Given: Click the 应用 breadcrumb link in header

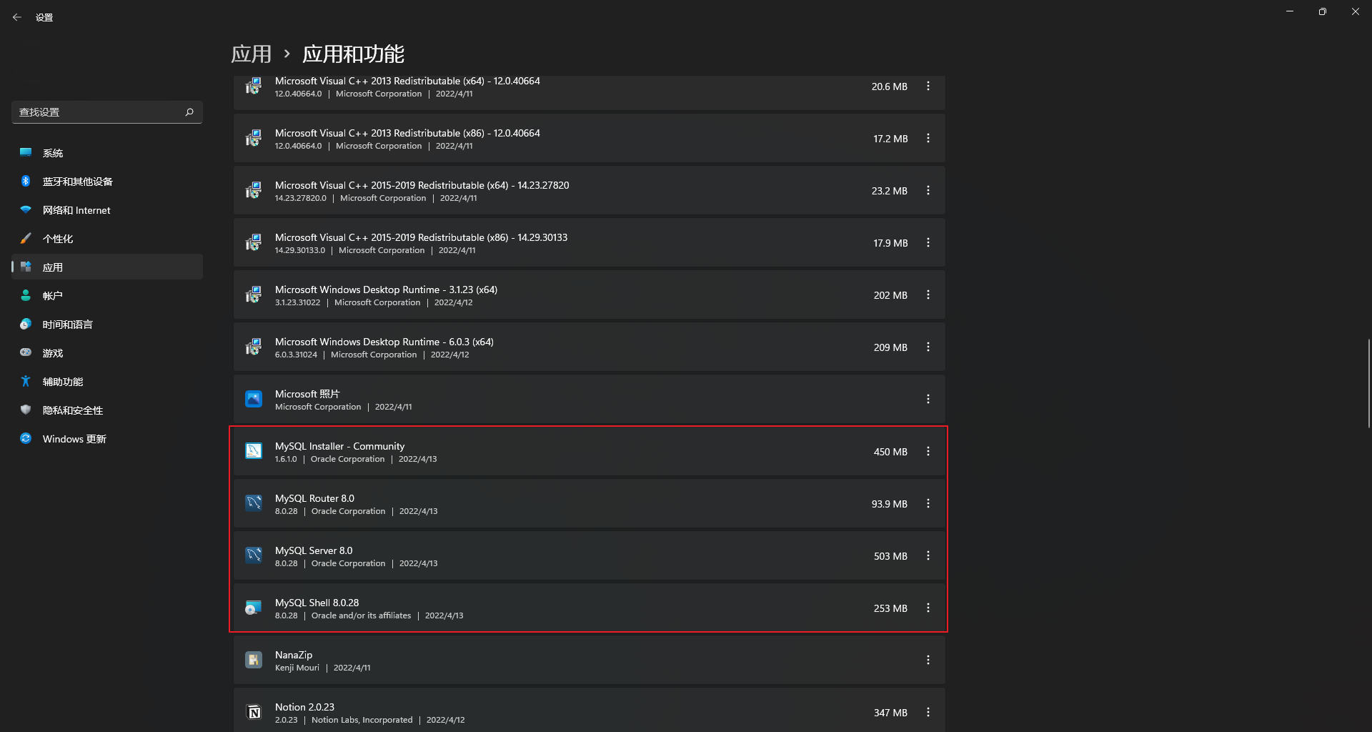Looking at the screenshot, I should [x=252, y=54].
